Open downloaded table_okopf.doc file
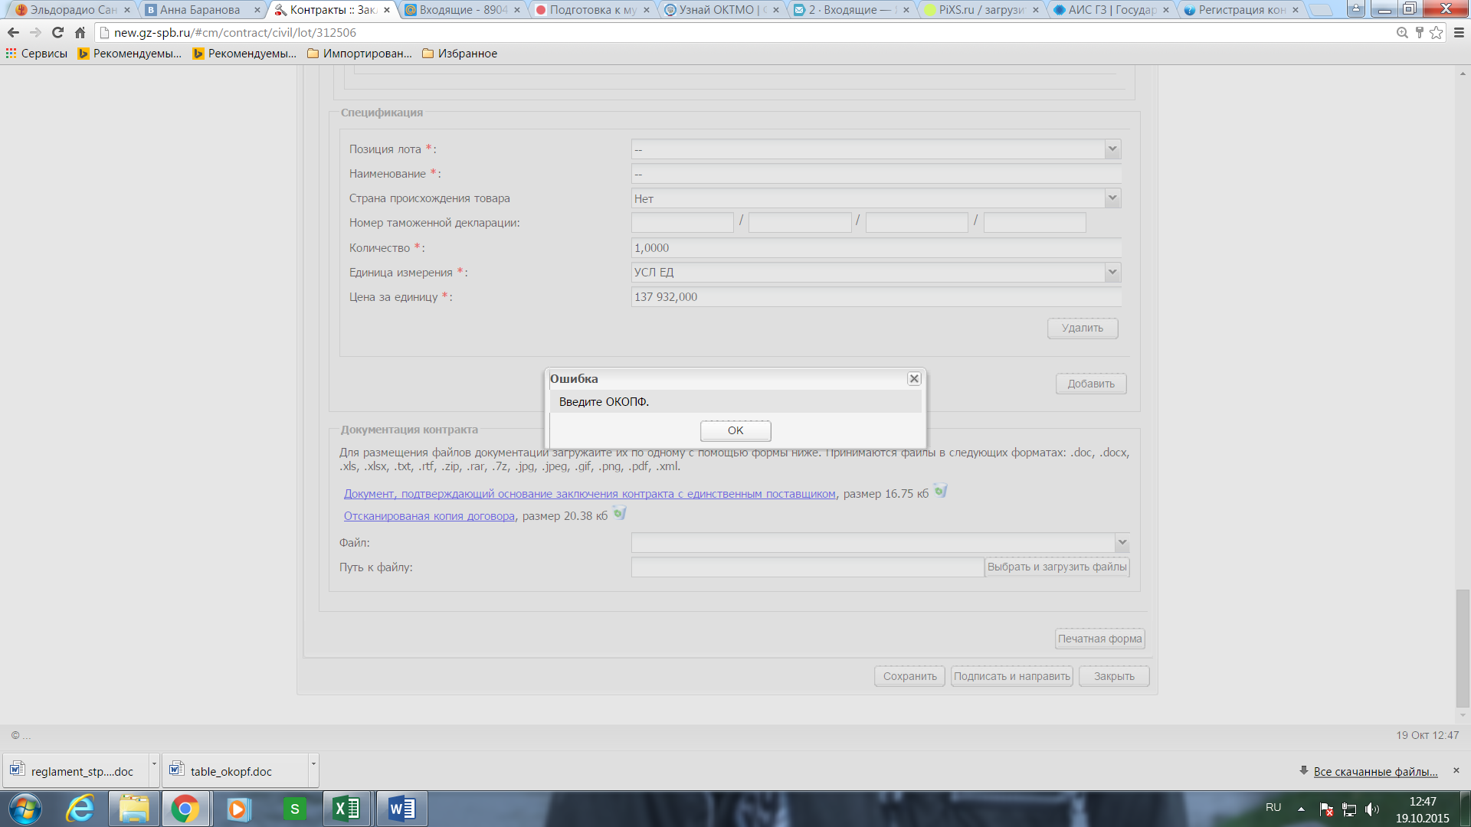Screen dimensions: 1471x827 pos(235,771)
